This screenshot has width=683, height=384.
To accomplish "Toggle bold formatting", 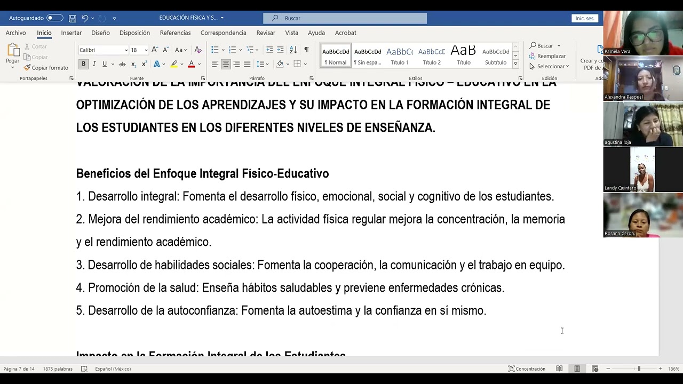I will (83, 64).
